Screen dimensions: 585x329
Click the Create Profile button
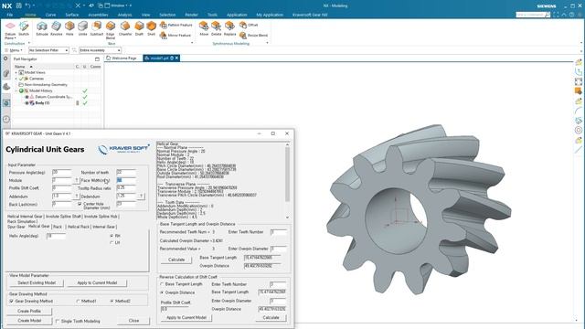coord(29,311)
